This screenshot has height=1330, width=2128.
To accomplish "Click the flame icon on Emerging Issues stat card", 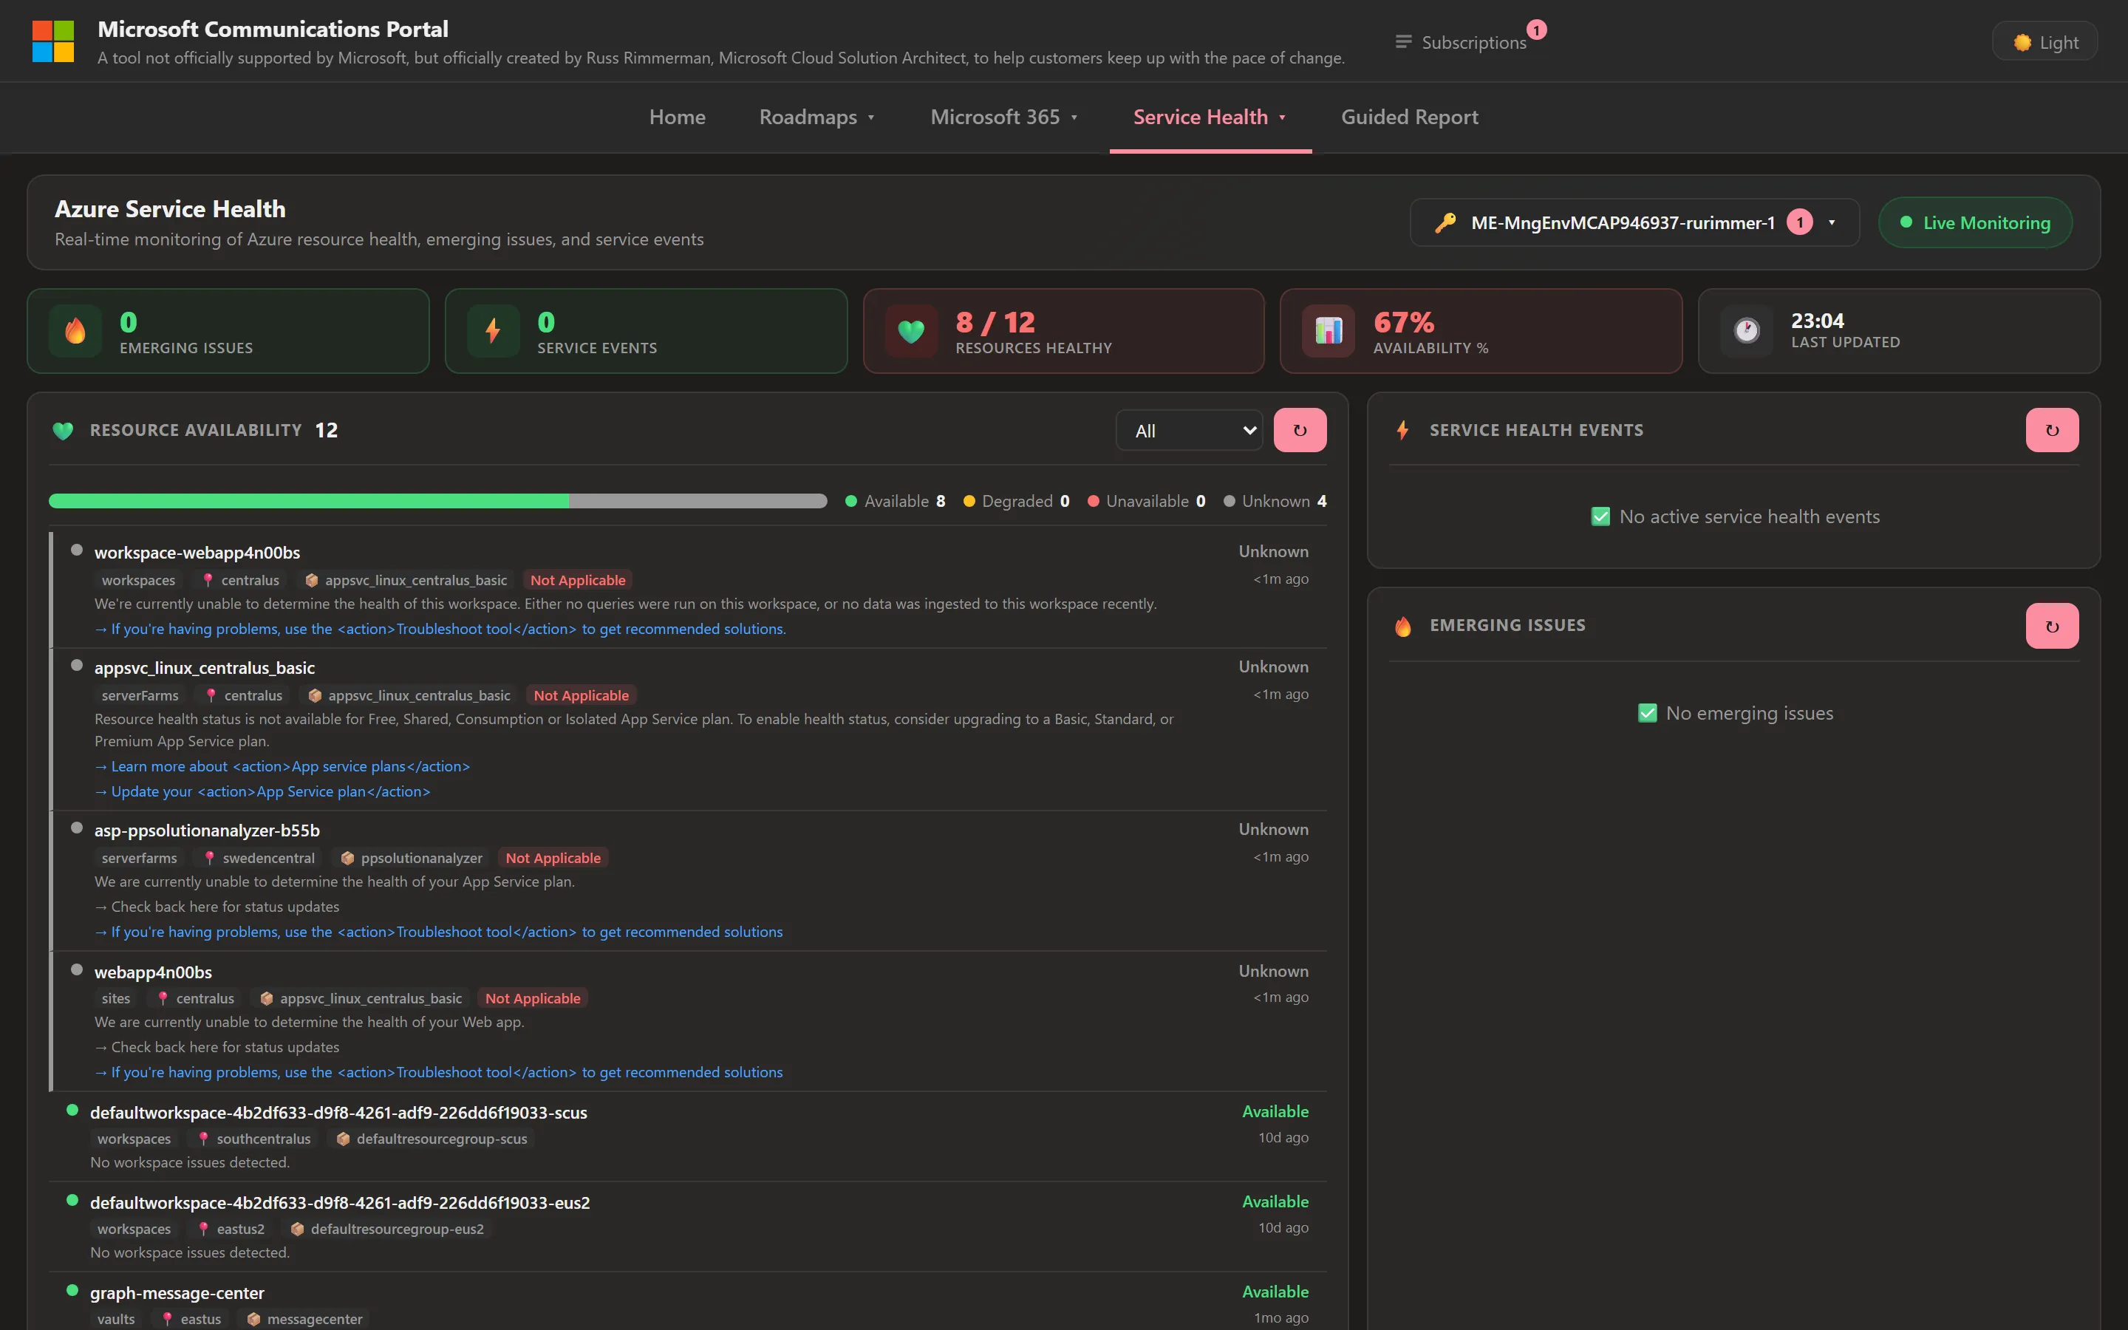I will pyautogui.click(x=75, y=331).
